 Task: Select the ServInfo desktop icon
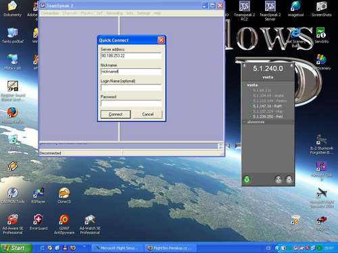pyautogui.click(x=322, y=36)
